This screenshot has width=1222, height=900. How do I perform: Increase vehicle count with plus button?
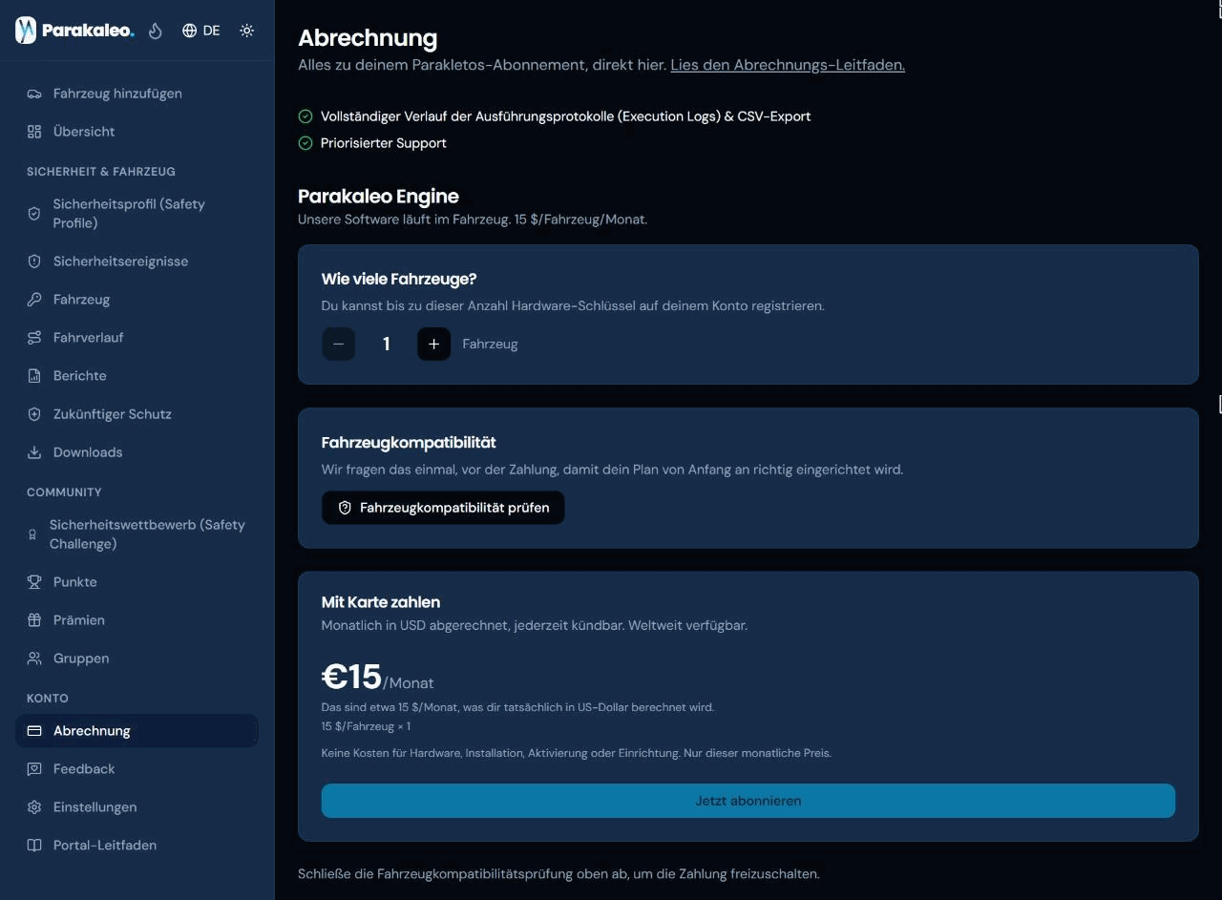433,344
